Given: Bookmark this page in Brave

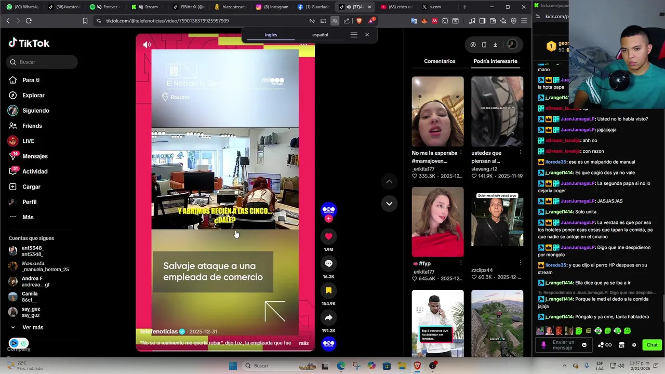Looking at the screenshot, I should point(85,21).
